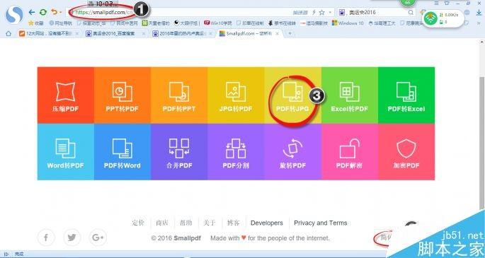Open the 合并PDF merge tool tile
485x258 pixels.
(x=179, y=152)
